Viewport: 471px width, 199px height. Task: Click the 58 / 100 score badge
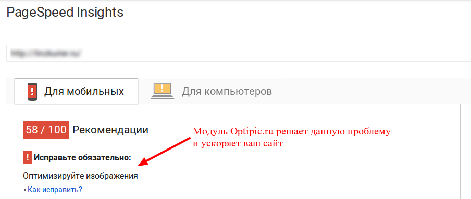point(46,130)
